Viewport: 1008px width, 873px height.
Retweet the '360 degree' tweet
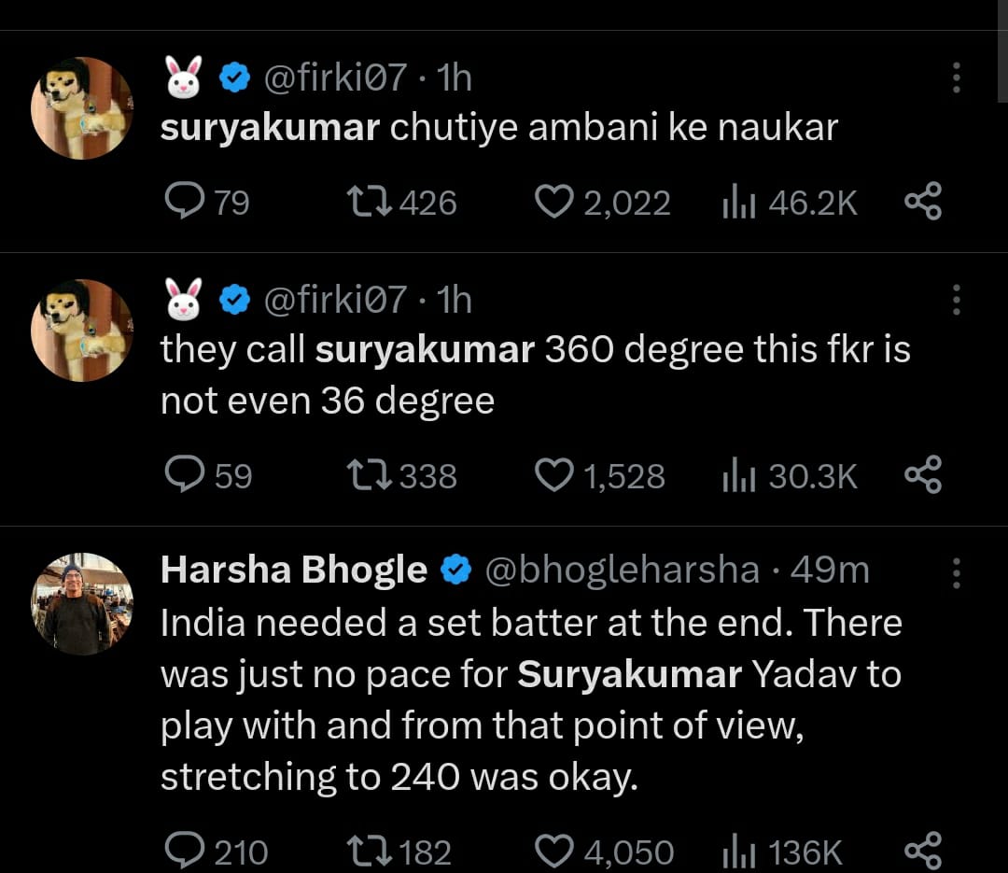tap(370, 476)
